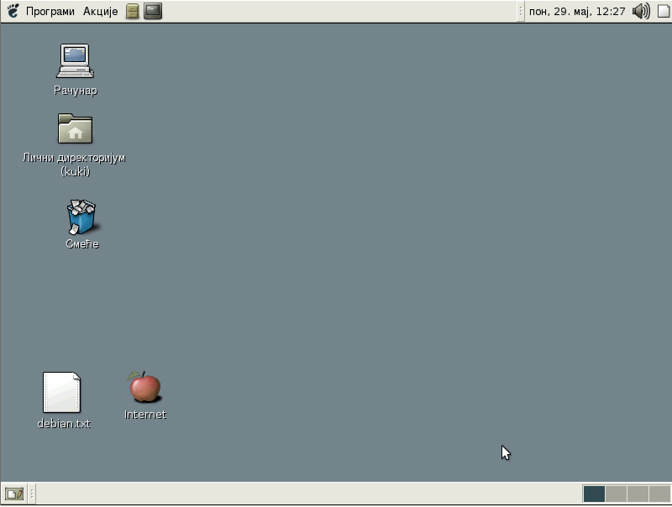The image size is (672, 507).
Task: Click the window selector icon at top right
Action: tap(664, 12)
